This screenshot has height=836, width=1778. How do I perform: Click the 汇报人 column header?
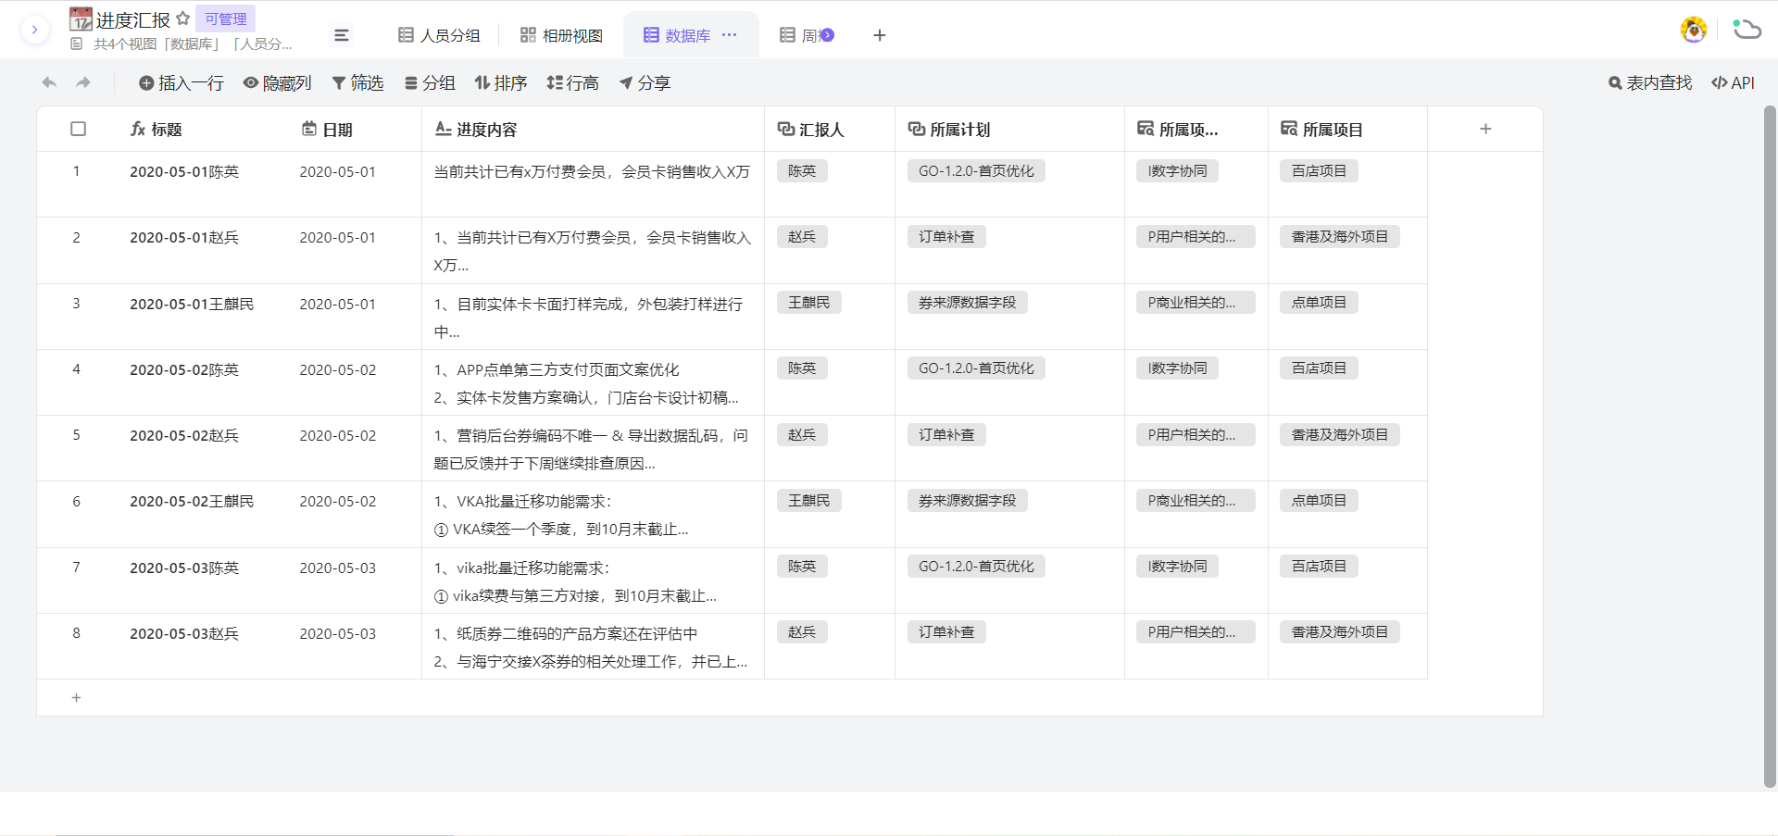coord(830,130)
